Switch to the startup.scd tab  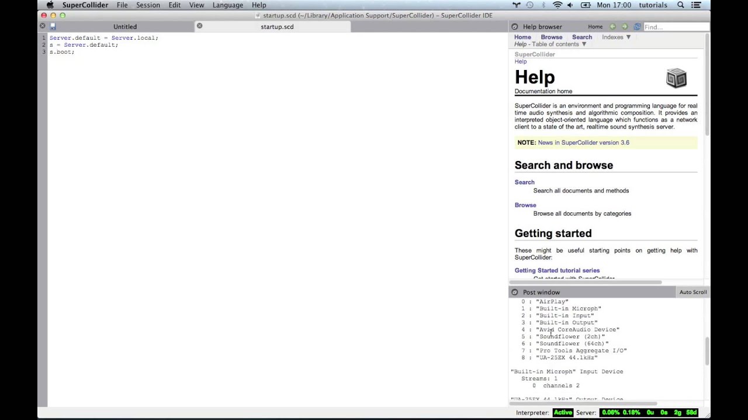277,27
